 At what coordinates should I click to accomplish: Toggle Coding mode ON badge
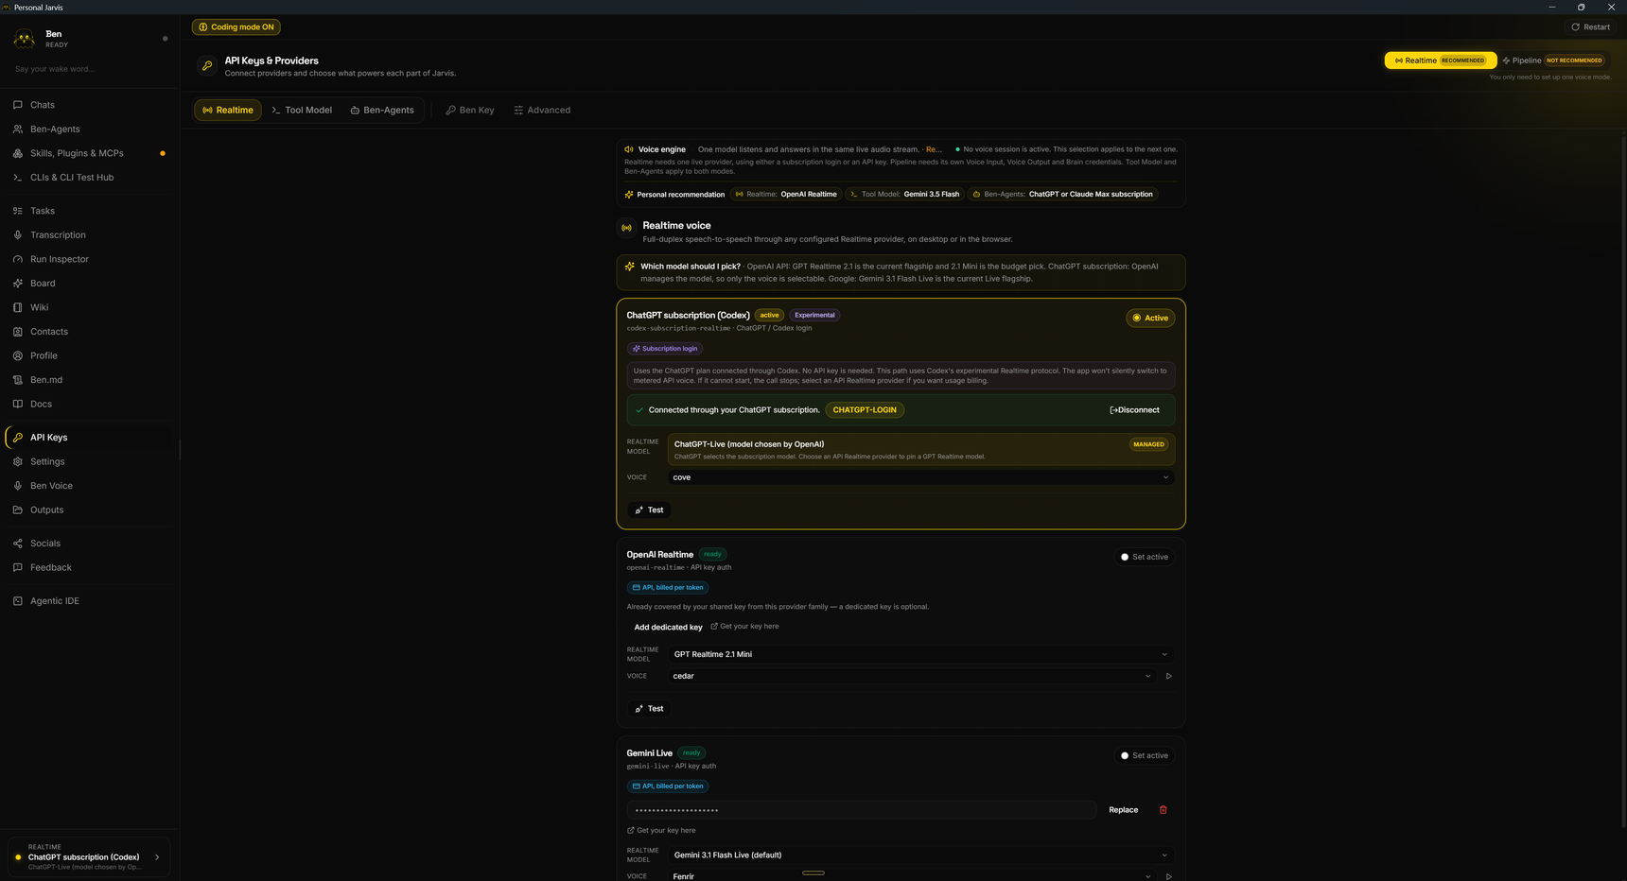(236, 26)
